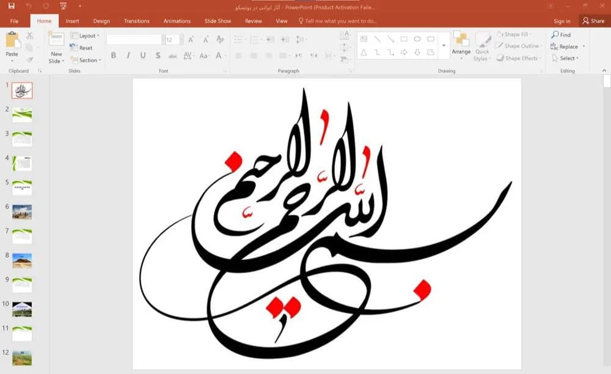Open the Layout dropdown
This screenshot has height=374, width=611.
click(85, 35)
